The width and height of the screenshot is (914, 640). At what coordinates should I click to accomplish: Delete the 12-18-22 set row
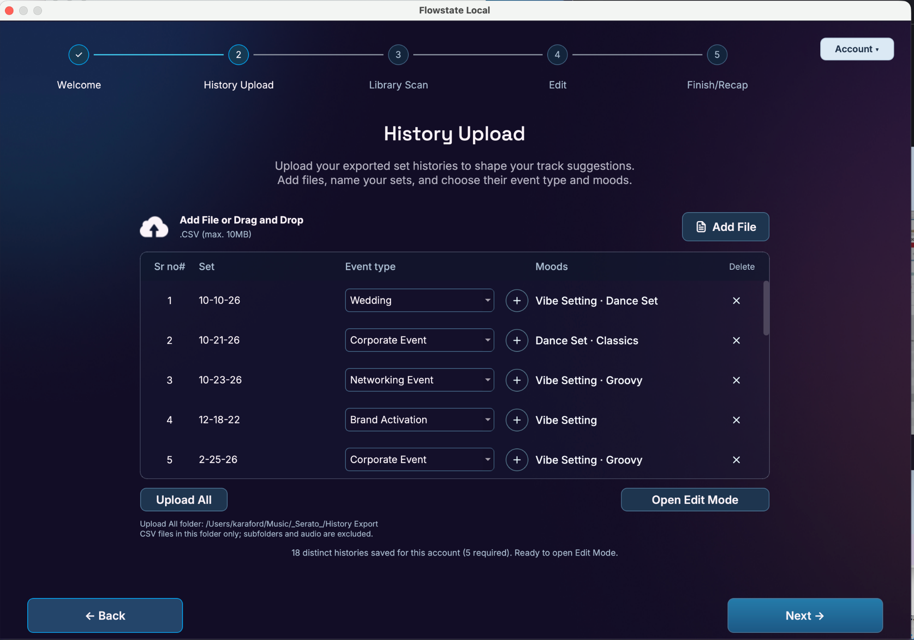point(736,420)
